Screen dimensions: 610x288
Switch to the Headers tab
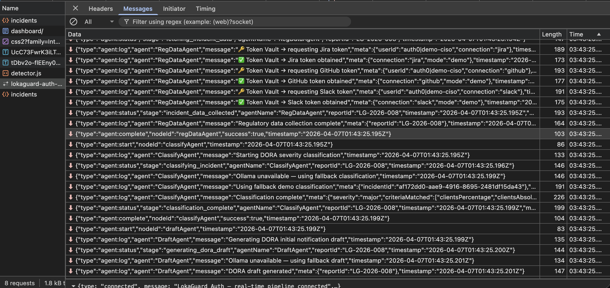tap(101, 9)
